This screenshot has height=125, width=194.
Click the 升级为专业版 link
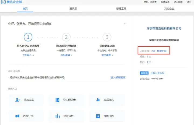[157, 73]
